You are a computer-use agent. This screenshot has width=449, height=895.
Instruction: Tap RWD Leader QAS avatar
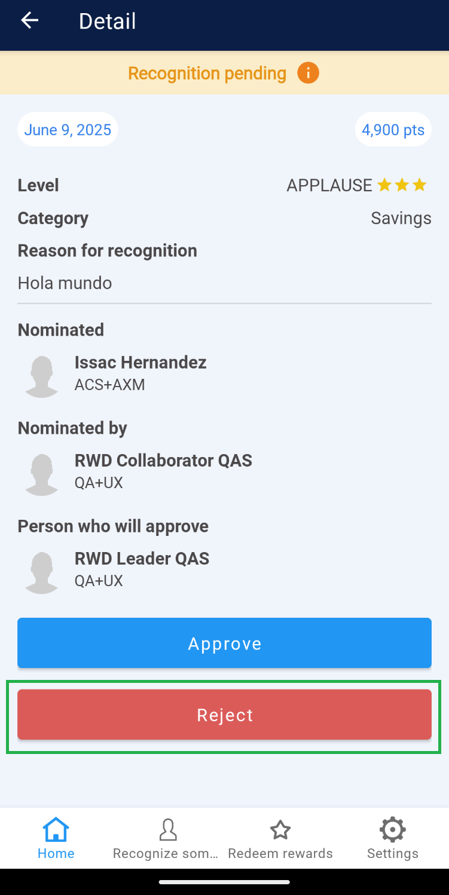coord(42,572)
